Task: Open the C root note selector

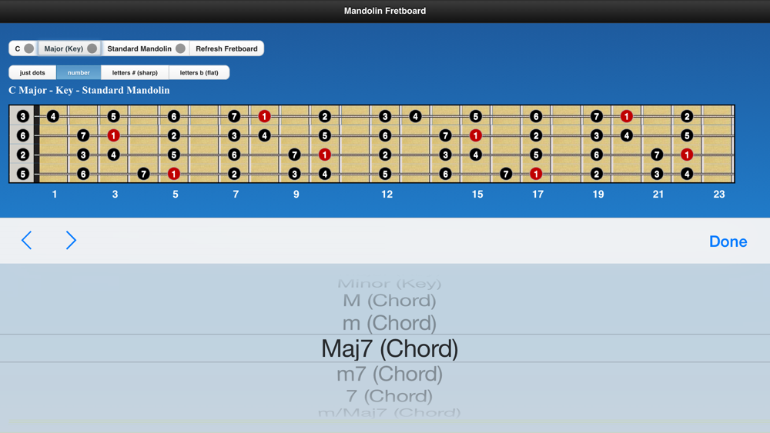Action: tap(23, 48)
